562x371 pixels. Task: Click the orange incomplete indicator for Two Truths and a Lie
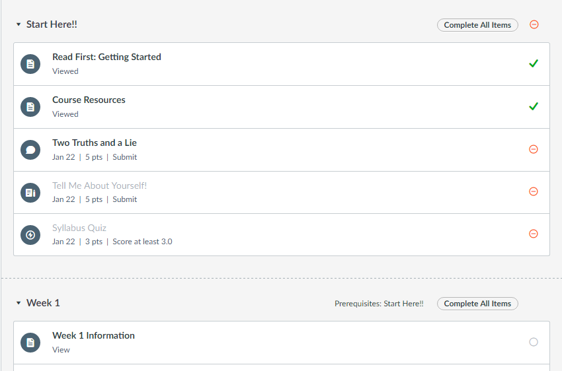pos(534,149)
